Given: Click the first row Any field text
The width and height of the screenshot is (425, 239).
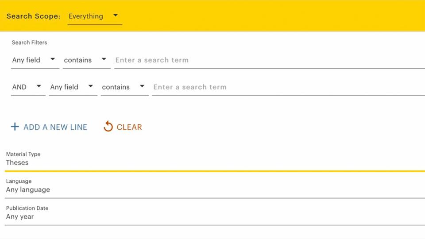Looking at the screenshot, I should pos(26,60).
